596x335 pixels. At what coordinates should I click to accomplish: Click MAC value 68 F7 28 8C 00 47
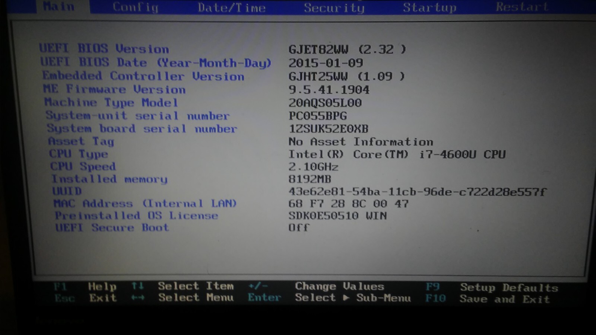[349, 204]
